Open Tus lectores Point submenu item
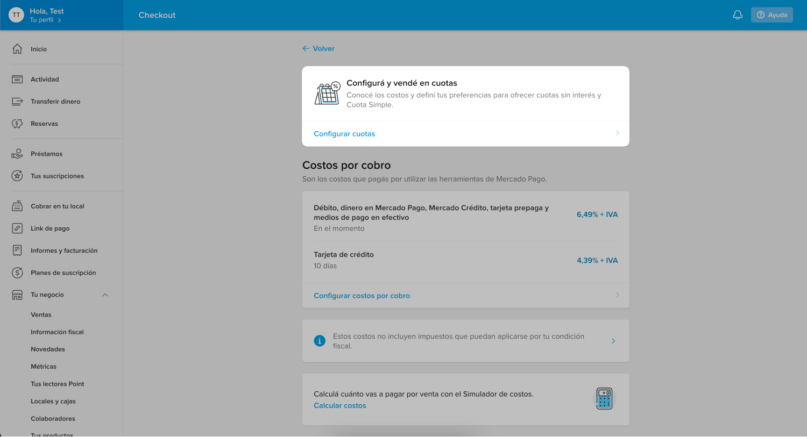The width and height of the screenshot is (807, 437). pyautogui.click(x=57, y=384)
